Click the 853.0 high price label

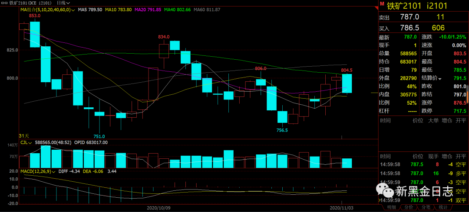[x=35, y=16]
